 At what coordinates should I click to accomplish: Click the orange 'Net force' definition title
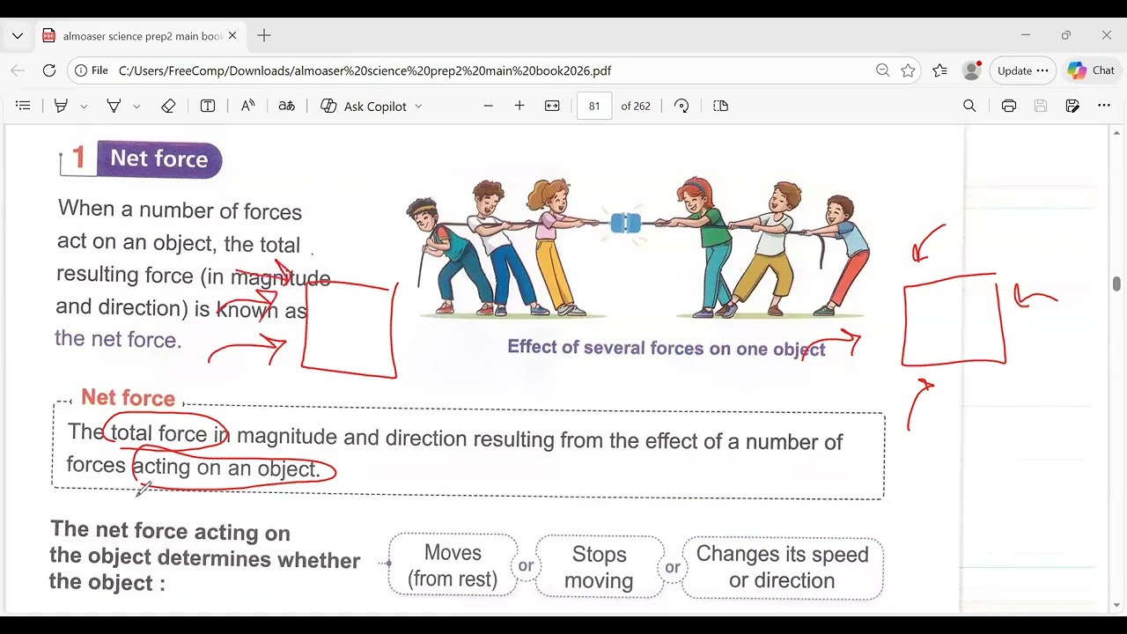(128, 398)
